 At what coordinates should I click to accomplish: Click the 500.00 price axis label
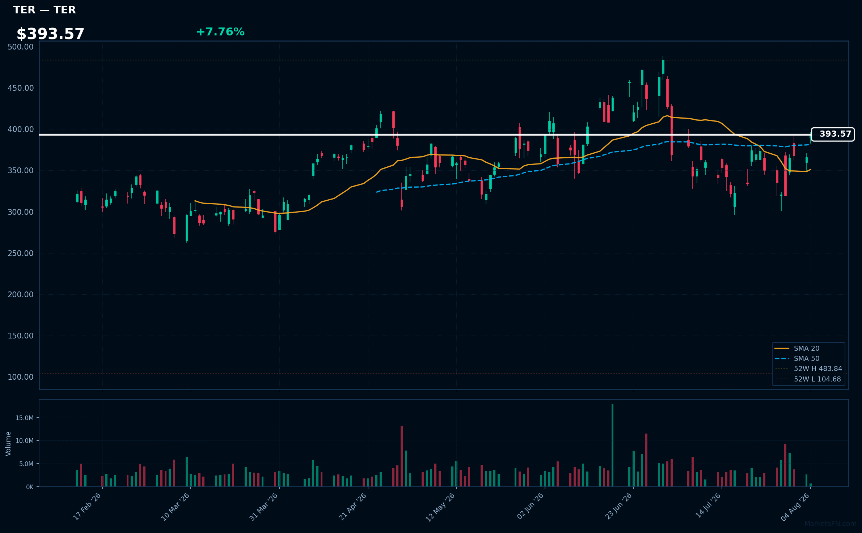click(21, 47)
